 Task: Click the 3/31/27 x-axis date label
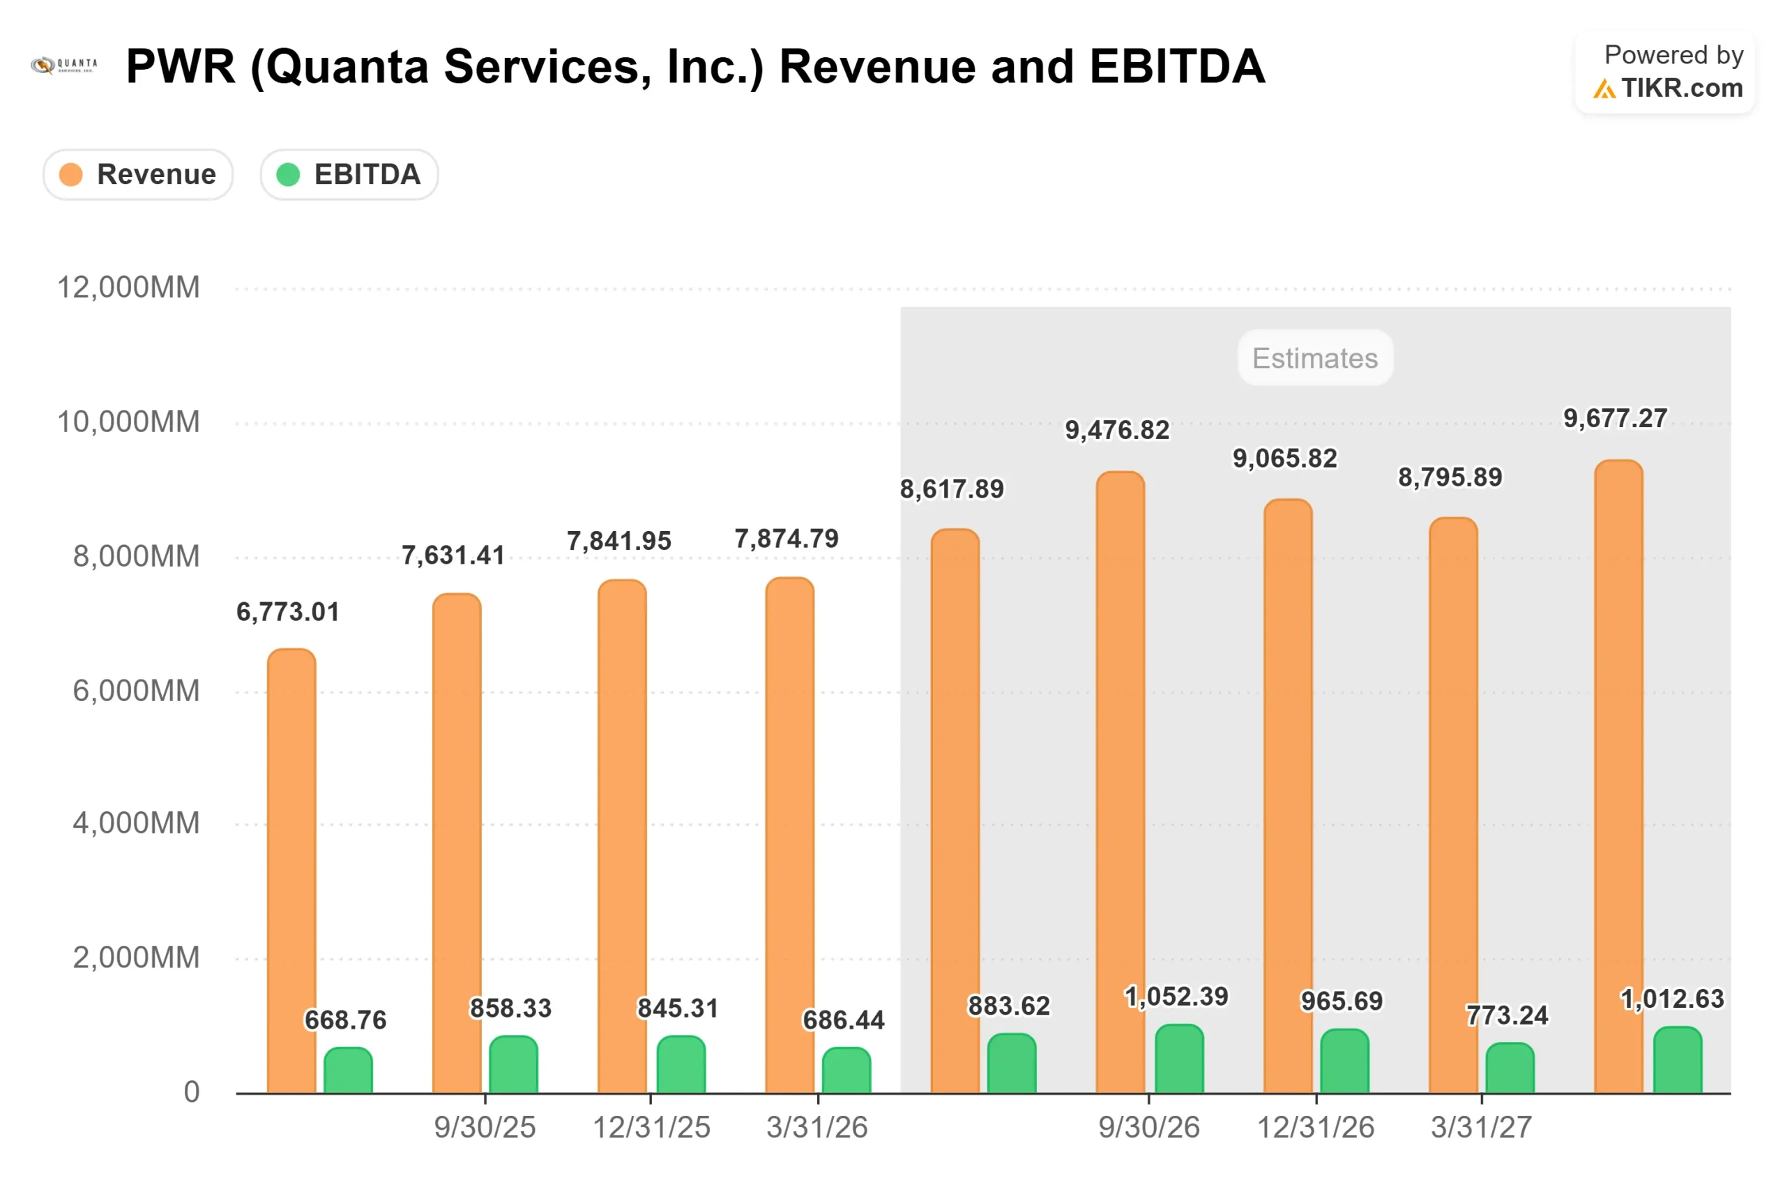(1482, 1128)
